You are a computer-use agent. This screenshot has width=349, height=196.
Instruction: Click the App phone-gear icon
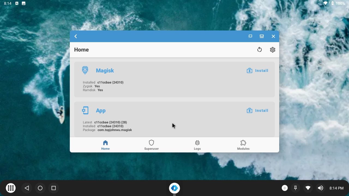pyautogui.click(x=85, y=111)
